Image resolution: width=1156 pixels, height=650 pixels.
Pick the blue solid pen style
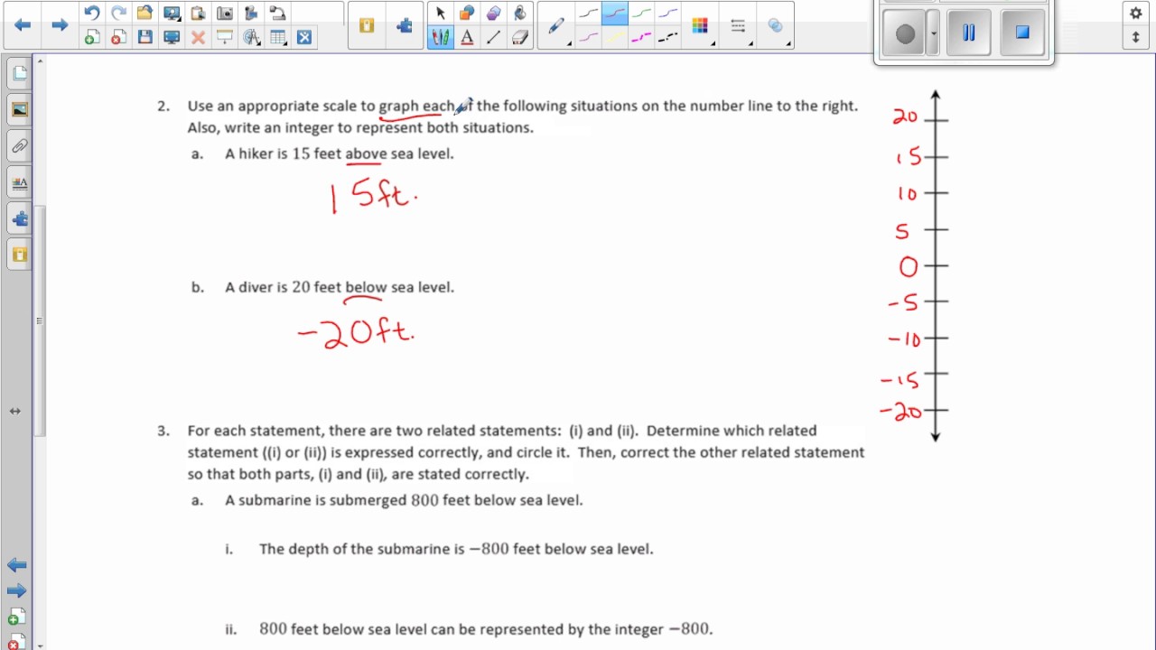click(x=667, y=13)
